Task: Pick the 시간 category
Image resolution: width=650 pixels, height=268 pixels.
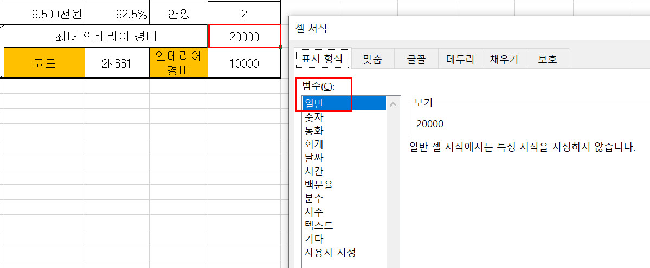Action: click(344, 171)
